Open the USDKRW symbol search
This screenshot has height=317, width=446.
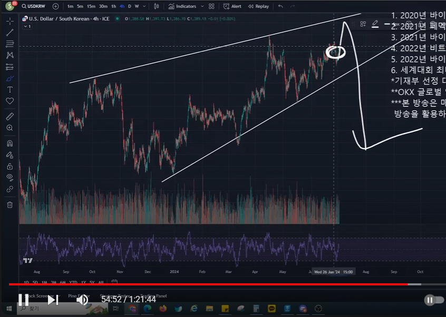pyautogui.click(x=34, y=6)
